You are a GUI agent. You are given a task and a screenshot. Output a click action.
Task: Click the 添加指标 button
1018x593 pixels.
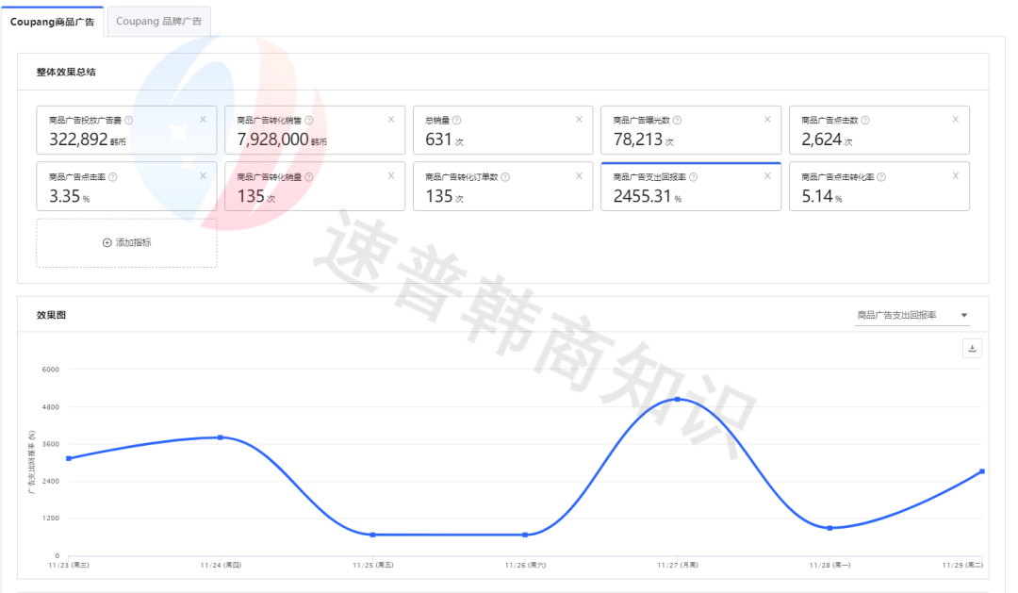click(125, 242)
